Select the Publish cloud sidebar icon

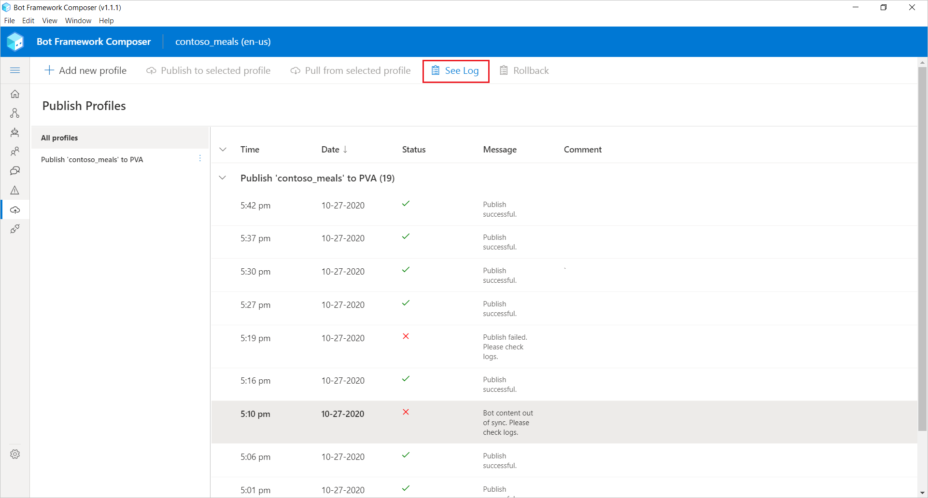tap(15, 210)
